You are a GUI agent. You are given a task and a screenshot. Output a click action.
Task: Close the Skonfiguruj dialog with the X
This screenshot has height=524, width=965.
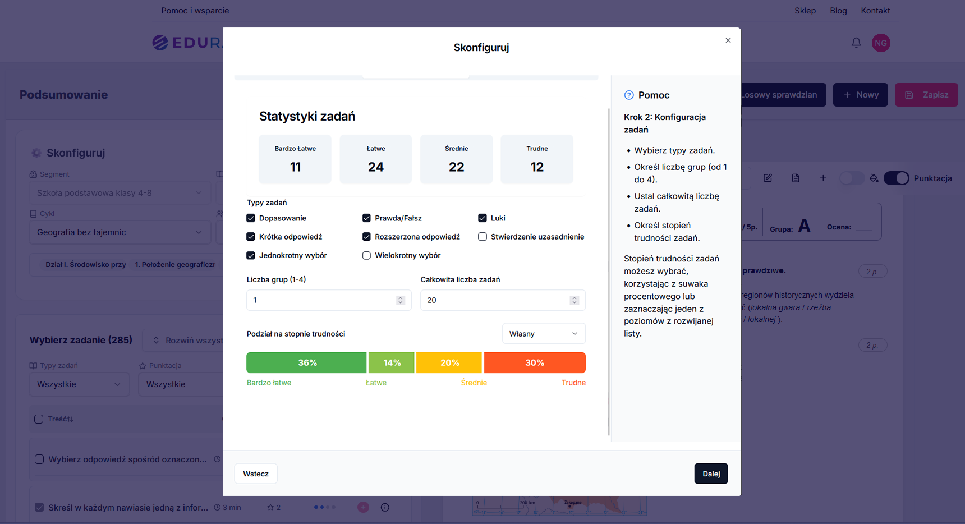(x=728, y=40)
